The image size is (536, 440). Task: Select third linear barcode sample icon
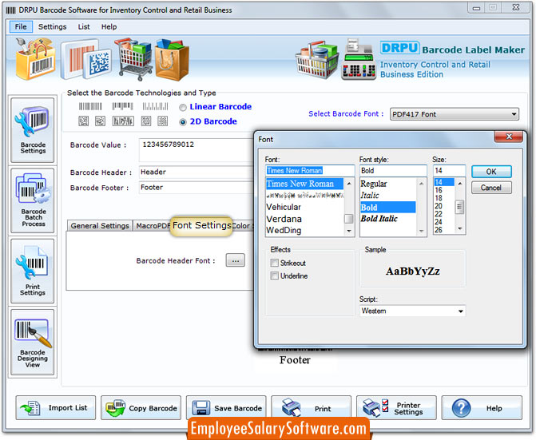(155, 106)
